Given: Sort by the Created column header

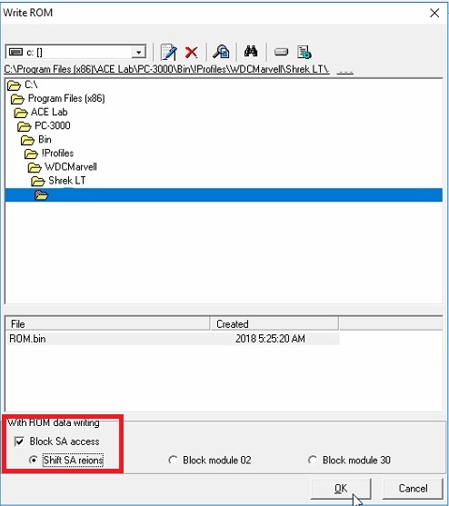Looking at the screenshot, I should click(x=274, y=323).
